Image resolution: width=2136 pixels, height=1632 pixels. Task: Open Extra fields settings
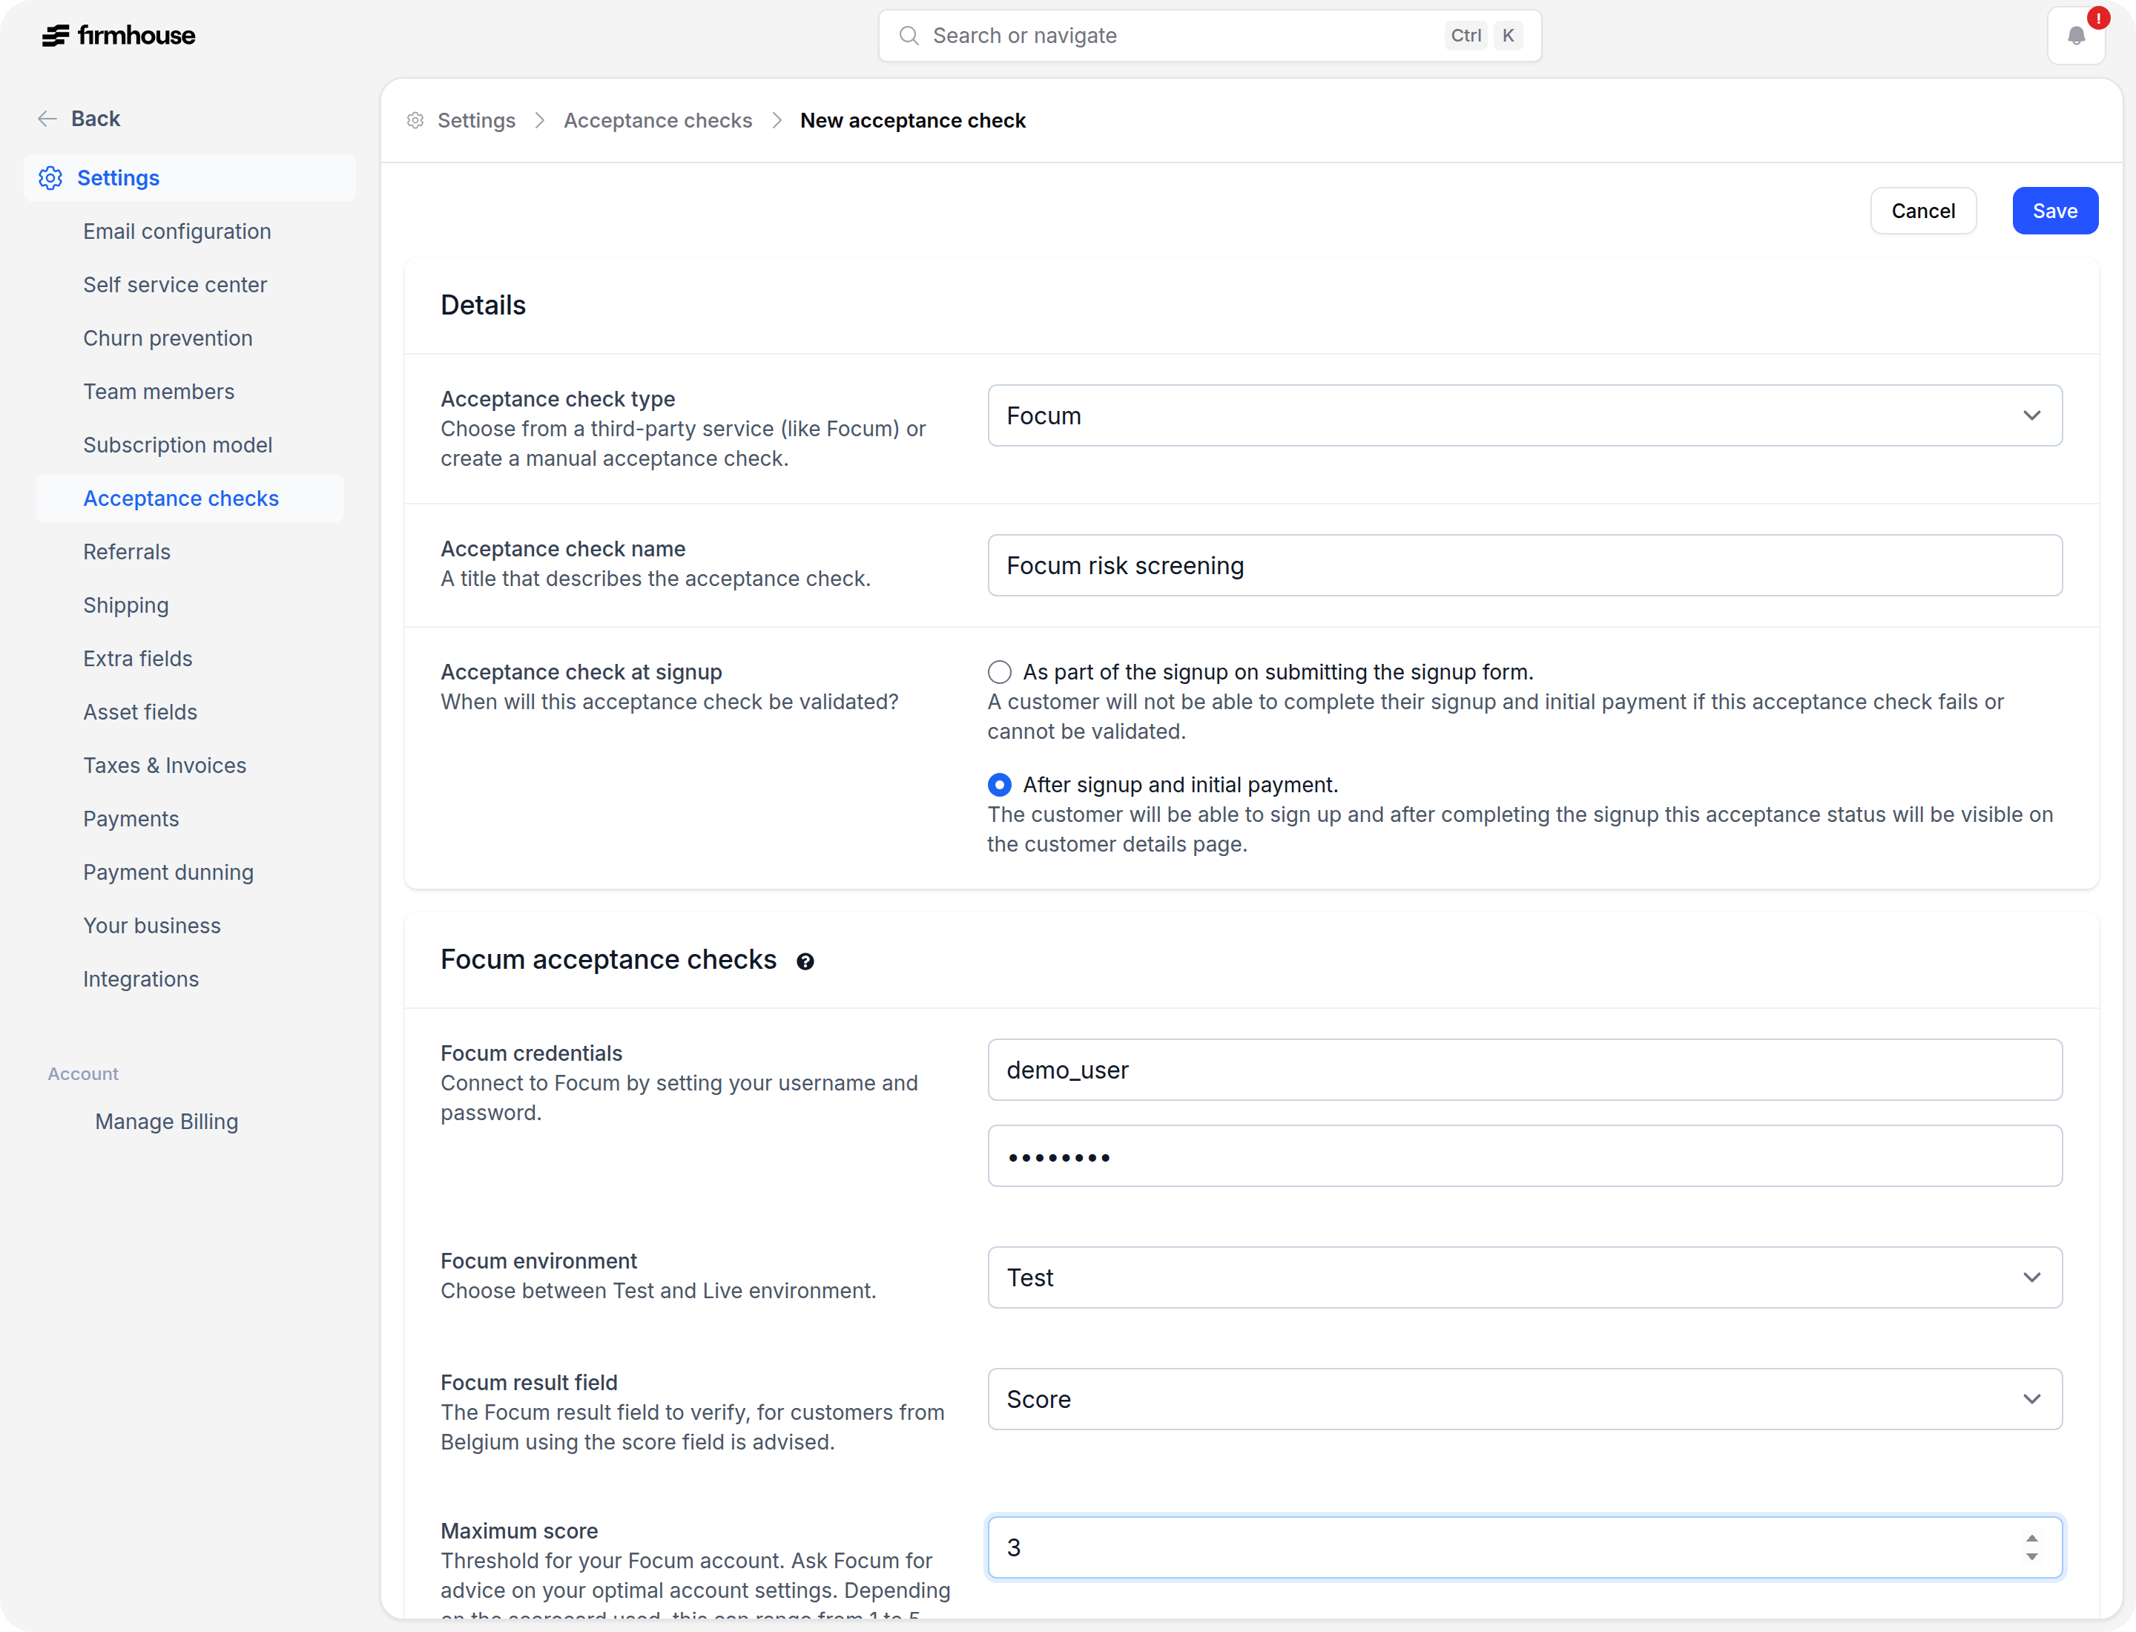tap(138, 659)
